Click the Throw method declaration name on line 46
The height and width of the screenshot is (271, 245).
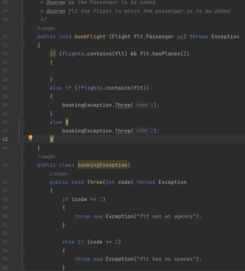[x=95, y=182]
